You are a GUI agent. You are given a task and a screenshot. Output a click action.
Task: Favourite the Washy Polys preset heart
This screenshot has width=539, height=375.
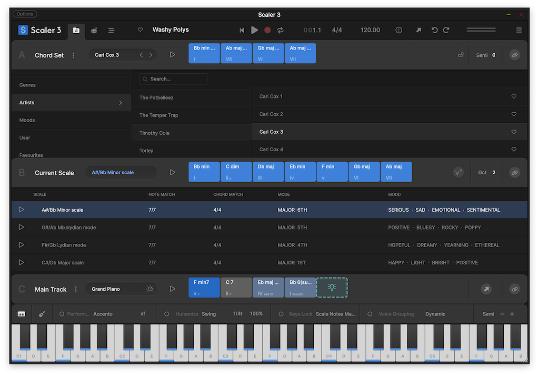tap(140, 29)
